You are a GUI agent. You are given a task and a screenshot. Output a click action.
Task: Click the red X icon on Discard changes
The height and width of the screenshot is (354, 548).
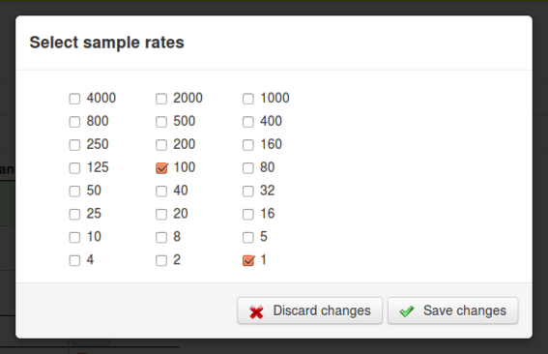click(256, 311)
